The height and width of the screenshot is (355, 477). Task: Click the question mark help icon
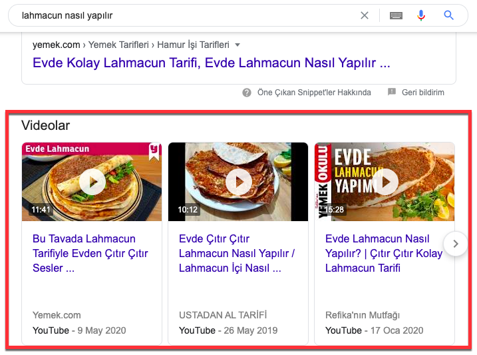click(247, 93)
